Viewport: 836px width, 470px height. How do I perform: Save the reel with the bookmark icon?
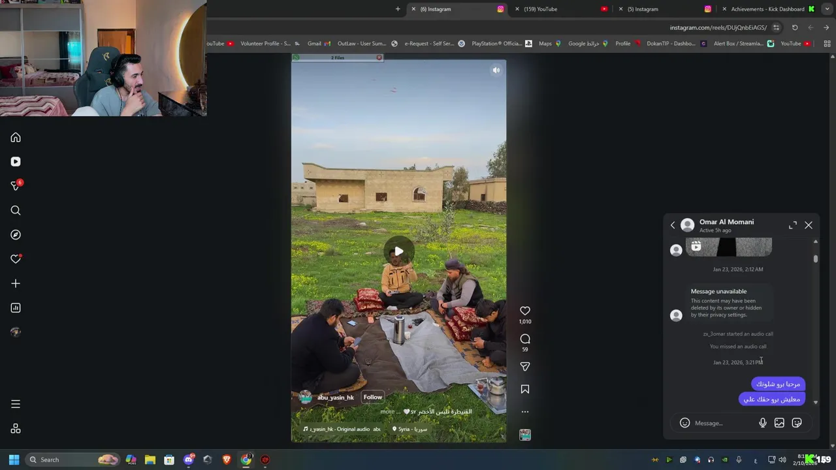pyautogui.click(x=525, y=389)
